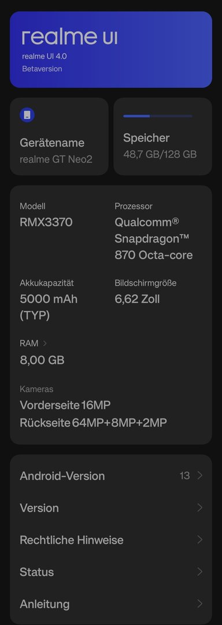The image size is (222, 625).
Task: Expand the RAM chevron arrow
Action: 45,343
